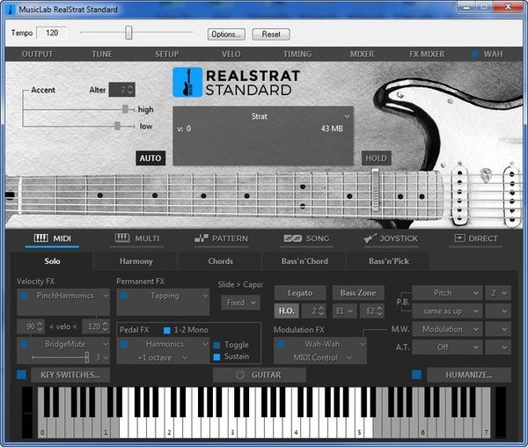Open the HUMANIZE... settings
528x447 pixels.
[x=469, y=375]
